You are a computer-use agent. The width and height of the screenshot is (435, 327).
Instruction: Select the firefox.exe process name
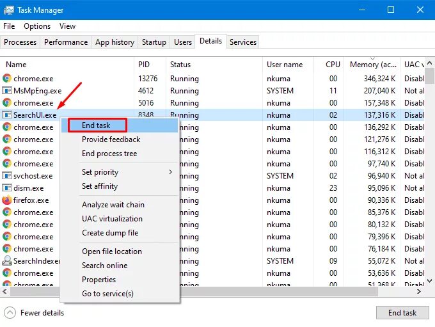[x=31, y=200]
